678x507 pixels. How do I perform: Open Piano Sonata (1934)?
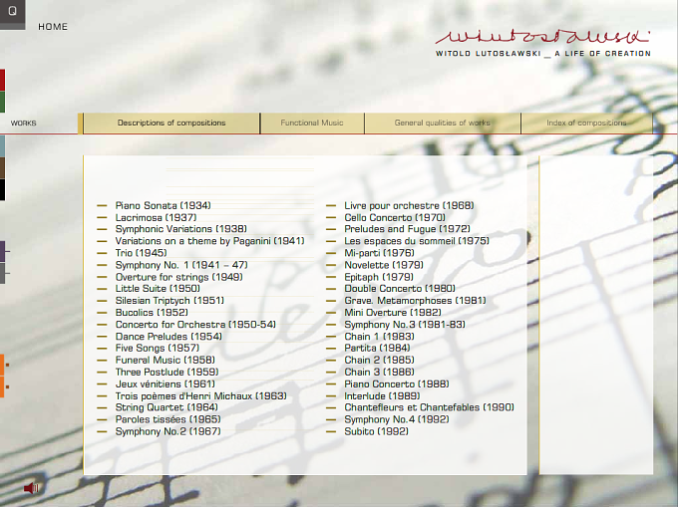coord(163,205)
